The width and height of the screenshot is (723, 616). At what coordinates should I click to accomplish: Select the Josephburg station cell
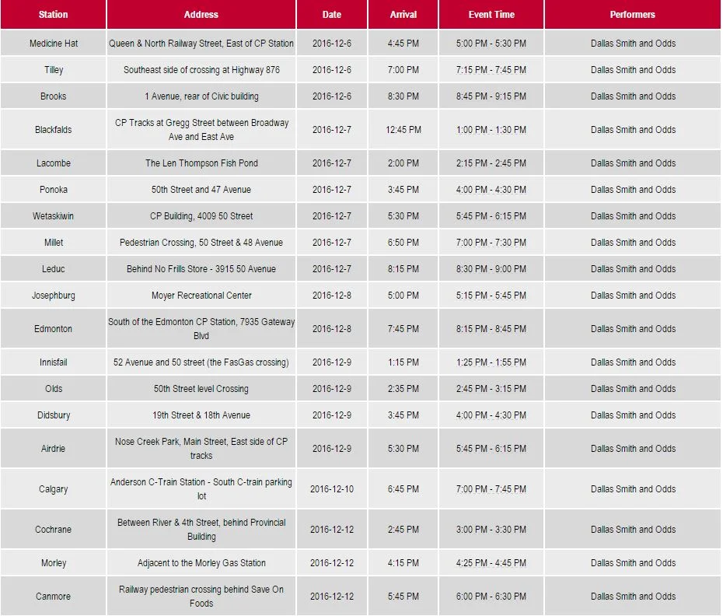[x=54, y=296]
